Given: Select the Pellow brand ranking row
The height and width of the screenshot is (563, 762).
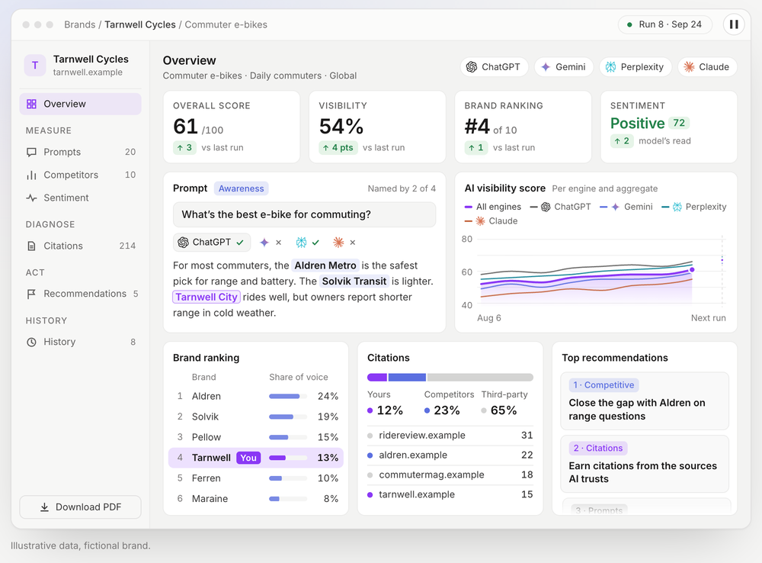Looking at the screenshot, I should 256,437.
